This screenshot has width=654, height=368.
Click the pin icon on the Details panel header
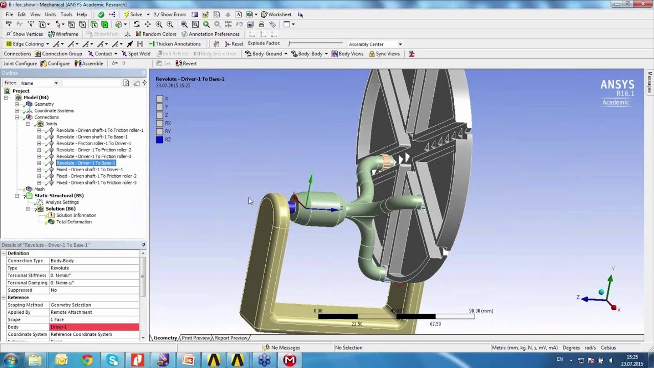pyautogui.click(x=144, y=245)
